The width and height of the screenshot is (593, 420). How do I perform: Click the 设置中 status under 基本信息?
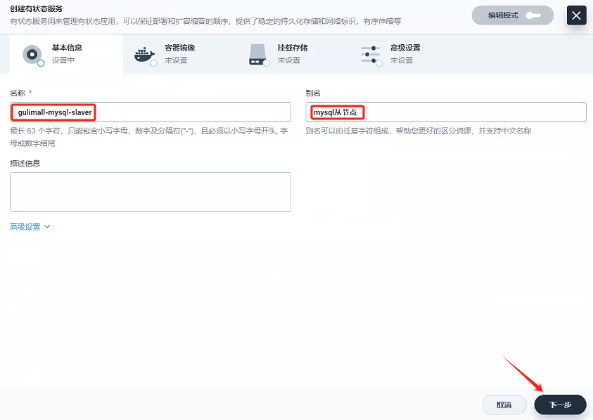coord(63,60)
